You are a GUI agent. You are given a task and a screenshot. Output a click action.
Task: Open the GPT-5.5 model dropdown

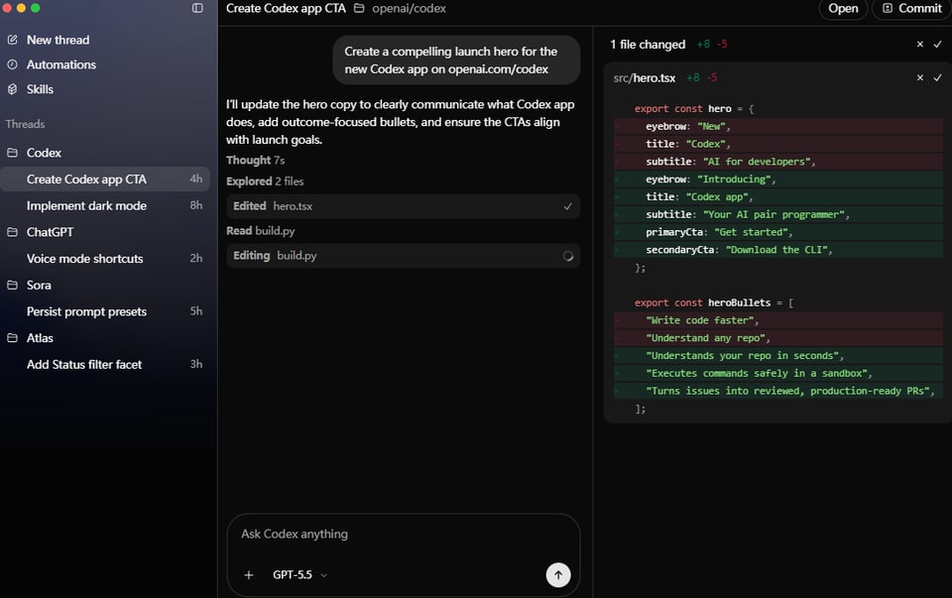click(299, 575)
